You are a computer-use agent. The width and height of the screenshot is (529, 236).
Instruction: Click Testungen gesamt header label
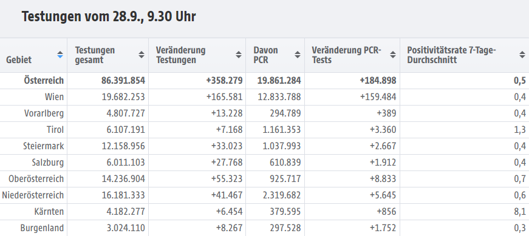click(x=95, y=55)
